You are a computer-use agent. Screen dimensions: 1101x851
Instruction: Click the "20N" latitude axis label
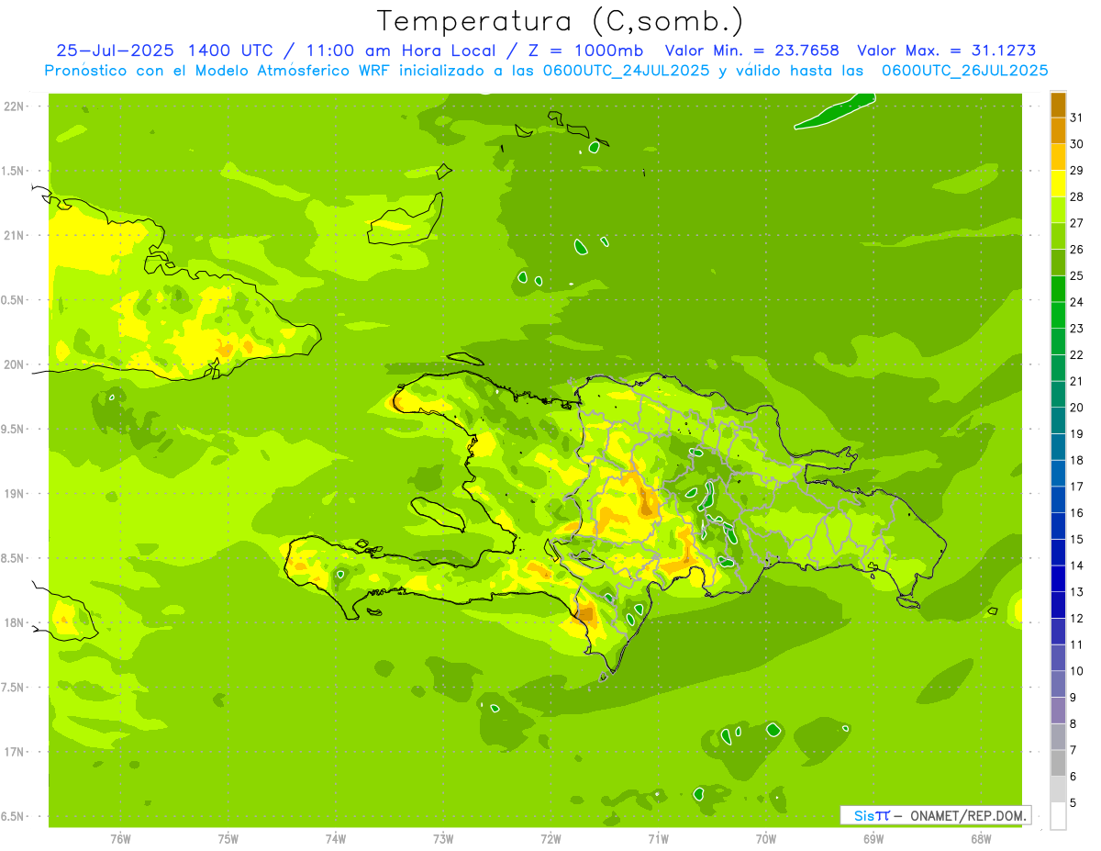(x=14, y=364)
